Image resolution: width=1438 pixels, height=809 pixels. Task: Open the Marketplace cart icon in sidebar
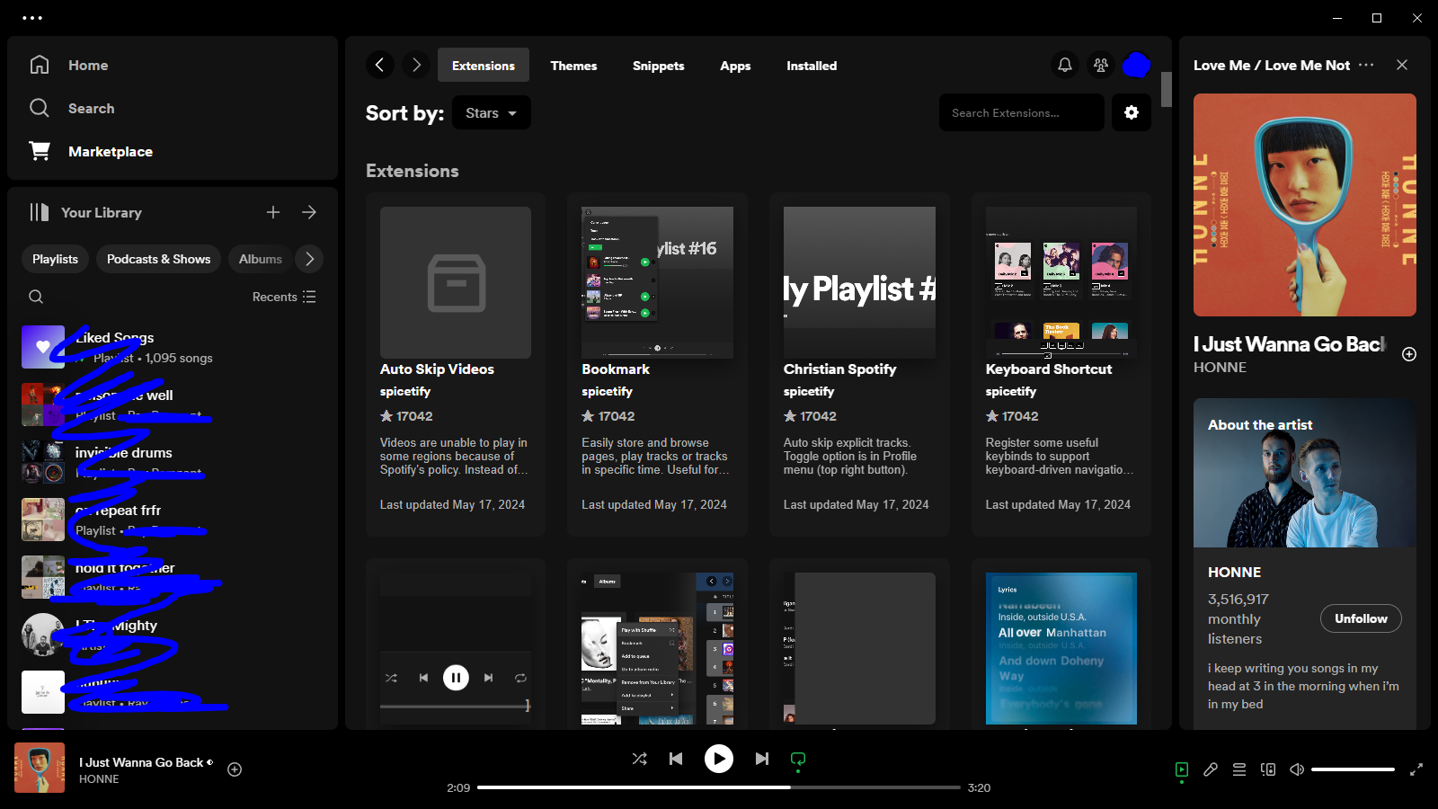40,151
